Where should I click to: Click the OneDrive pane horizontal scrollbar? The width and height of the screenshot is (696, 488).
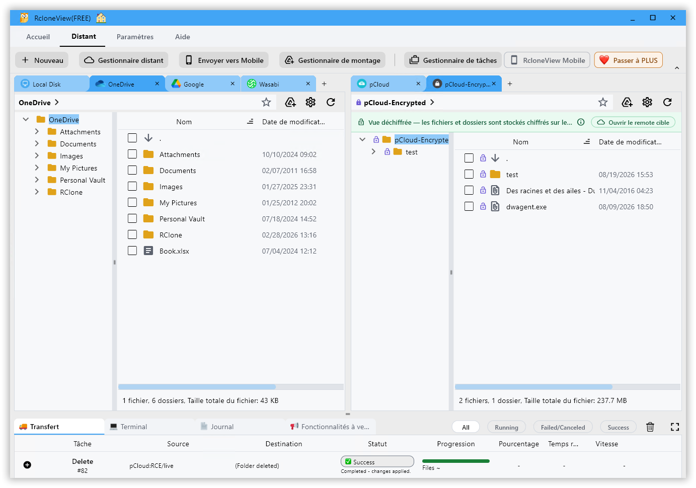(x=197, y=387)
